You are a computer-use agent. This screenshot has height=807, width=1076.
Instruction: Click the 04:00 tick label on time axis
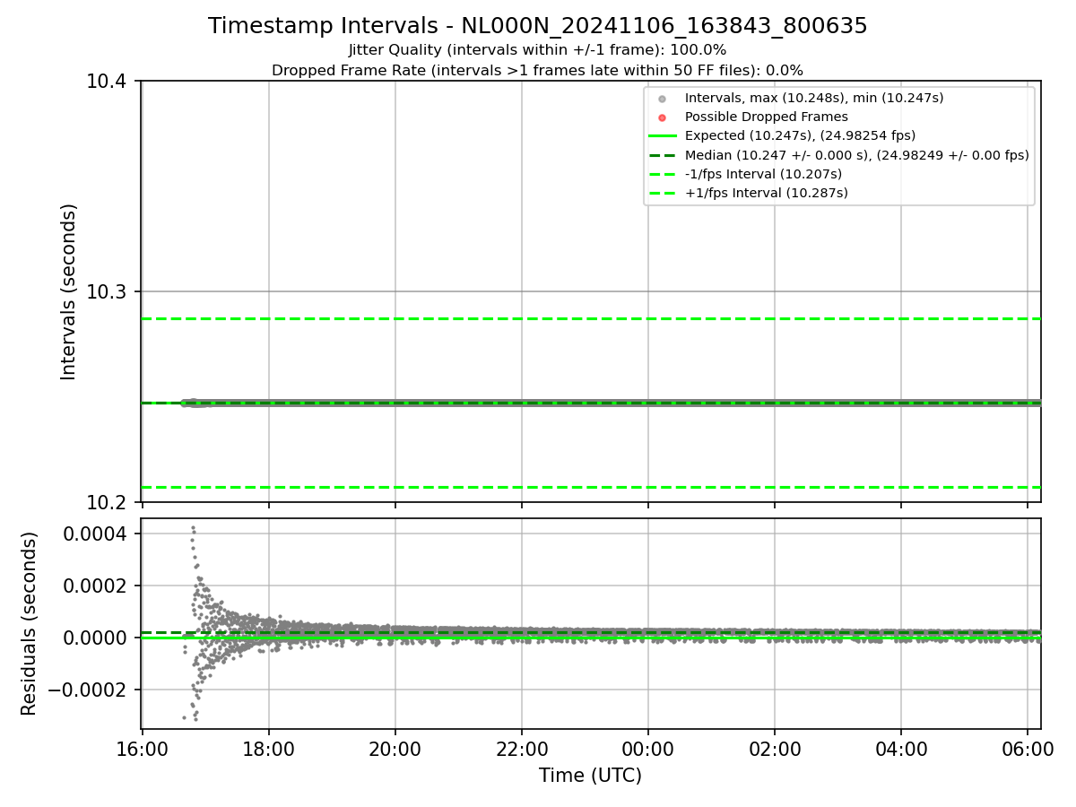pyautogui.click(x=901, y=747)
